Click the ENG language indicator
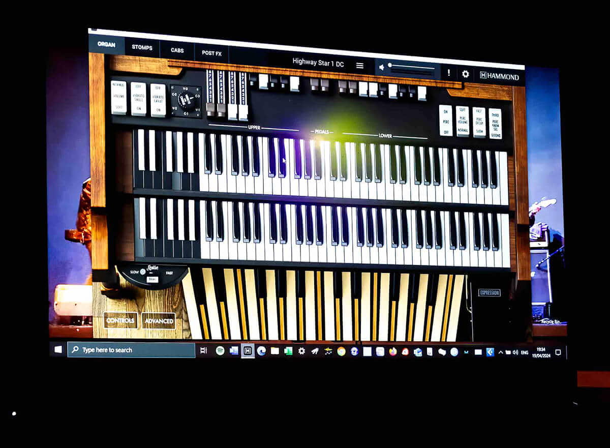610x448 pixels. coord(525,352)
